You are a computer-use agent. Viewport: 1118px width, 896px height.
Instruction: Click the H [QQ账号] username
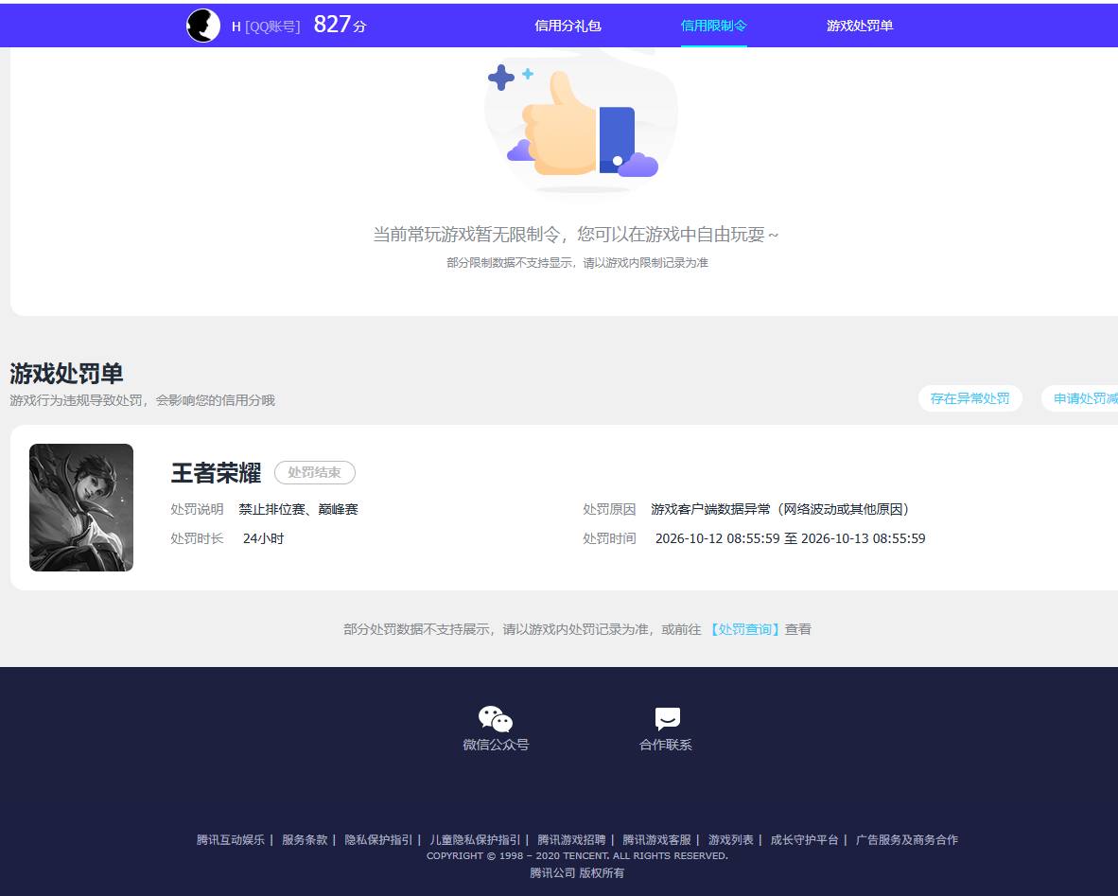point(265,26)
